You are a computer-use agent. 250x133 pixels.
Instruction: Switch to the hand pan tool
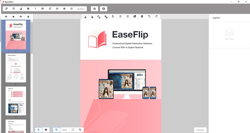point(46,130)
